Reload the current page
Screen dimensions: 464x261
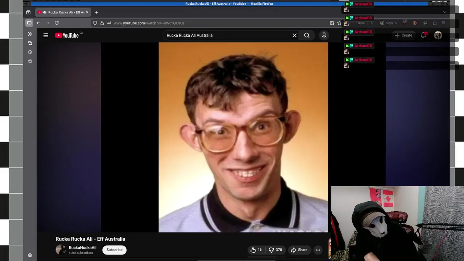tap(57, 23)
